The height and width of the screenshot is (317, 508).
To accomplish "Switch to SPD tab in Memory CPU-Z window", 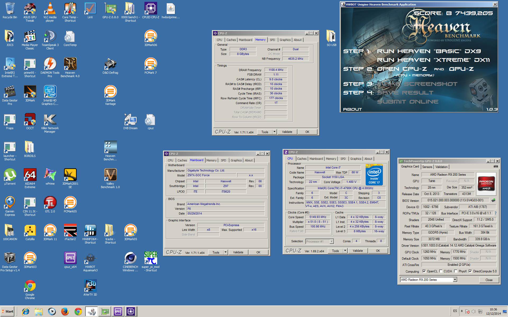I will tap(272, 40).
